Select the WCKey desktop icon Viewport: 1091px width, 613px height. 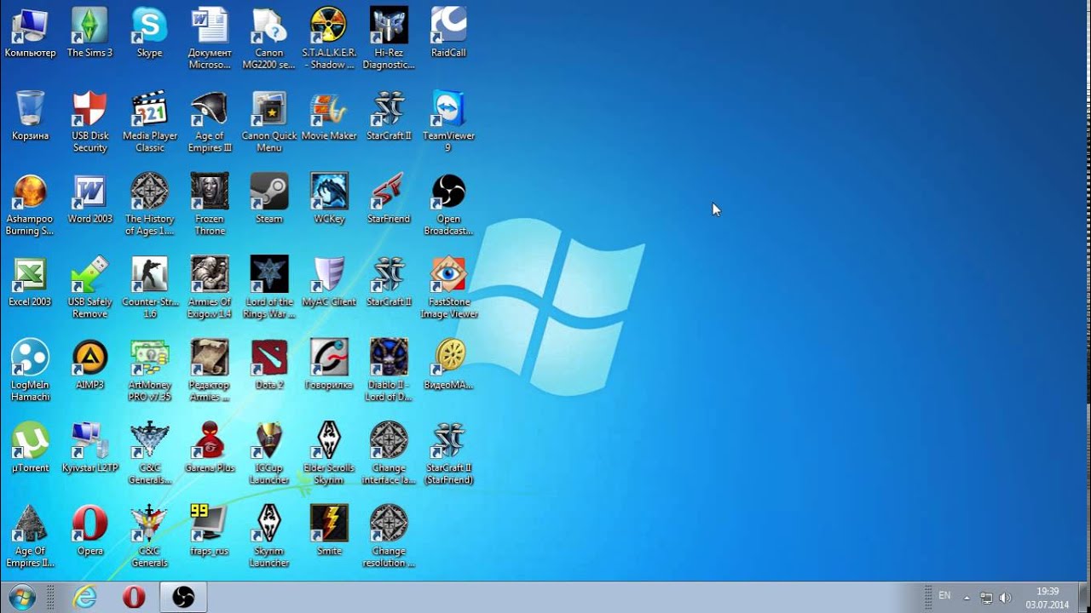click(329, 200)
